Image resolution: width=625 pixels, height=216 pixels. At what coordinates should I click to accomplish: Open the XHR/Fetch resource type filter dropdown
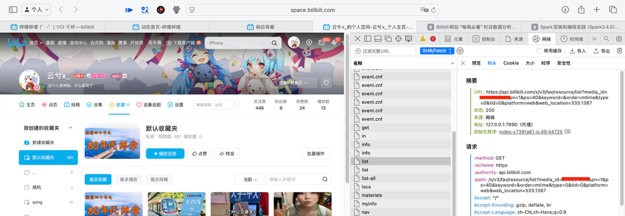click(x=437, y=51)
